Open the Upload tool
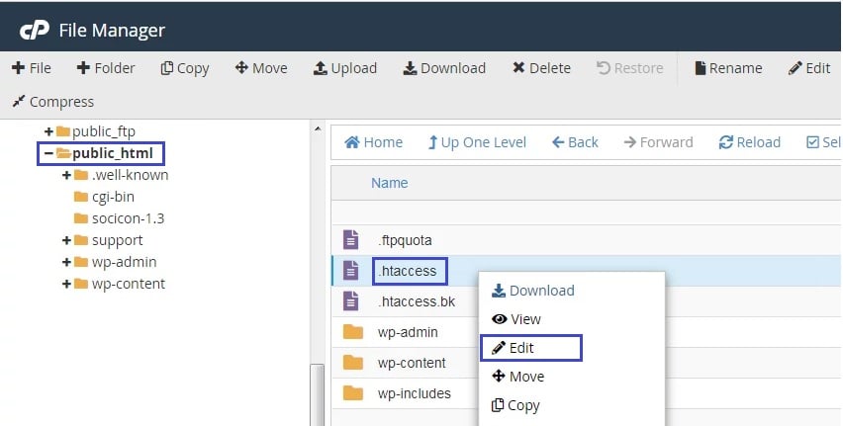 tap(345, 68)
